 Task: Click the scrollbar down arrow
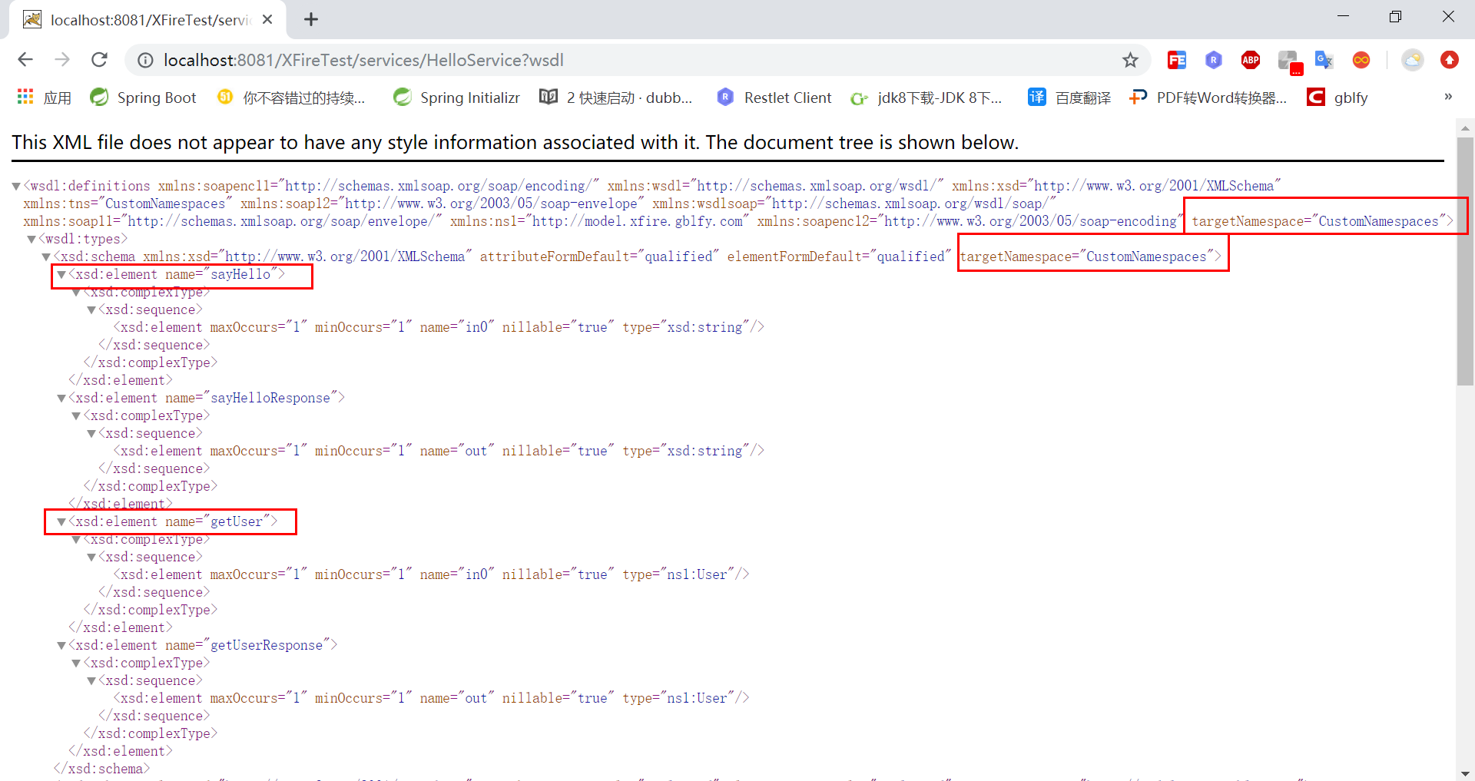(x=1465, y=773)
